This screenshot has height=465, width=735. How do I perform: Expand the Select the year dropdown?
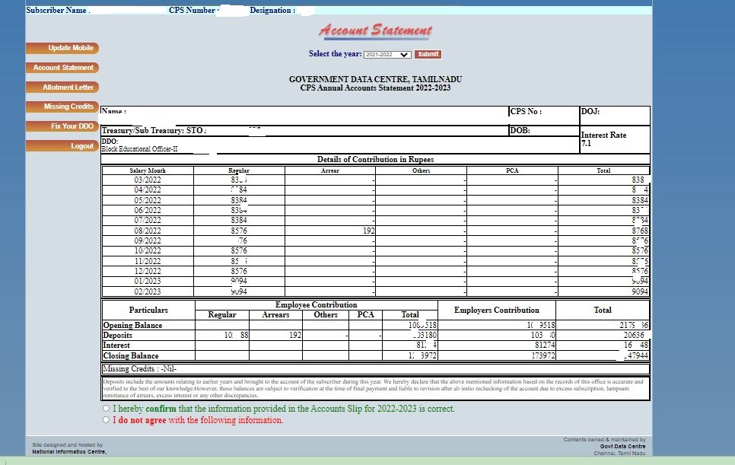pyautogui.click(x=387, y=54)
